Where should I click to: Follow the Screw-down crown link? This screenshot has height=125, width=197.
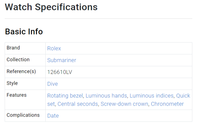[124, 104]
